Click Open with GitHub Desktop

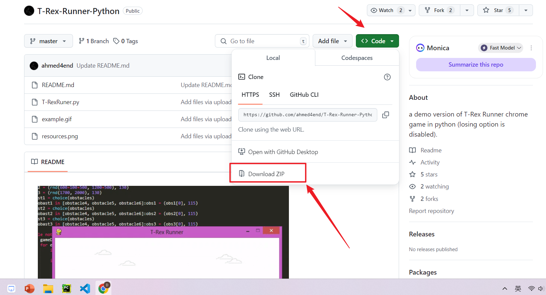click(x=278, y=152)
